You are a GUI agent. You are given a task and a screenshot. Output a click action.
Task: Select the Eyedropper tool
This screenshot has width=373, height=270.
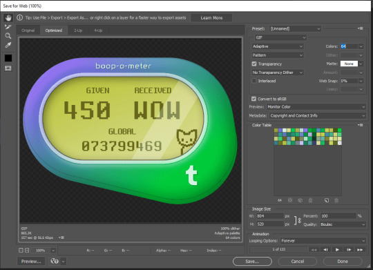[8, 45]
